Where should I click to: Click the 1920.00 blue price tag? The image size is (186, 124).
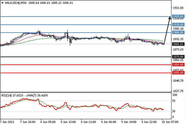[178, 17]
